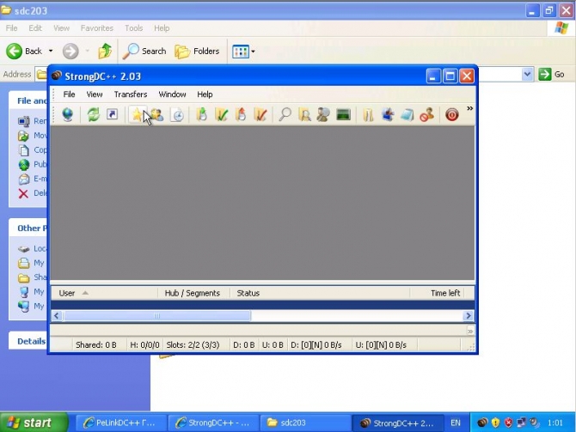Open Search magnifying glass in StrongDC++
This screenshot has height=432, width=576.
pos(285,115)
